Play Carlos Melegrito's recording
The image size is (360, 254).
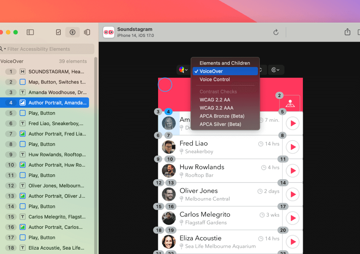click(x=293, y=218)
